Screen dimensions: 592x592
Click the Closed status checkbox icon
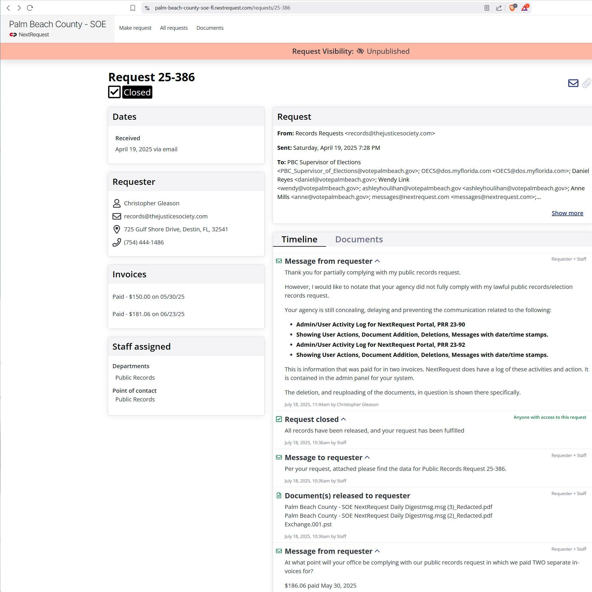point(114,92)
